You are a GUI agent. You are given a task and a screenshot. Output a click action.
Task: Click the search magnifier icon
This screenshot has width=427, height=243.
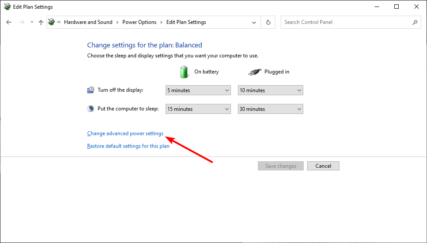tap(415, 22)
